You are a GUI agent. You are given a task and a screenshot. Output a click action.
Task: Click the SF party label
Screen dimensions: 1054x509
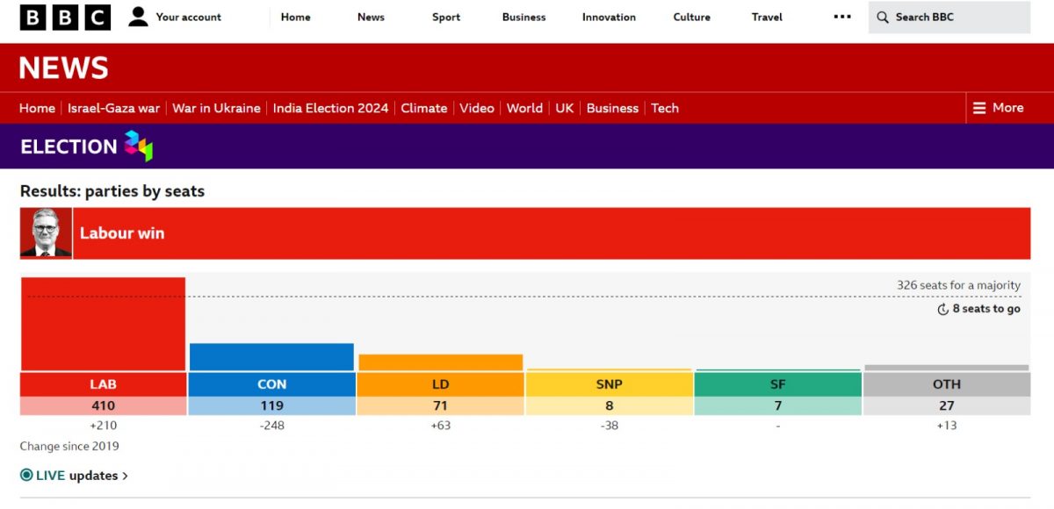(777, 384)
